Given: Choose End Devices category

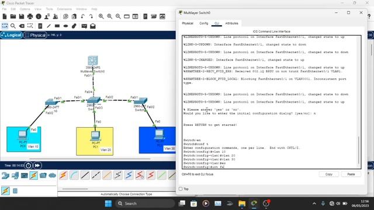Looking at the screenshot, I should pyautogui.click(x=15, y=176).
